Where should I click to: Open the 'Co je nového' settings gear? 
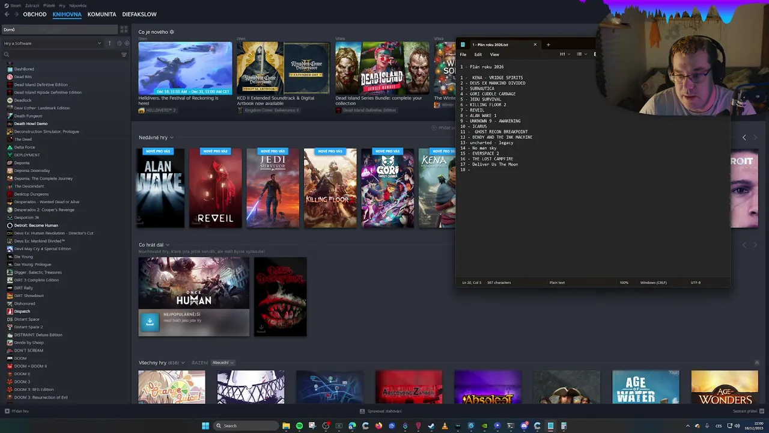coord(172,32)
